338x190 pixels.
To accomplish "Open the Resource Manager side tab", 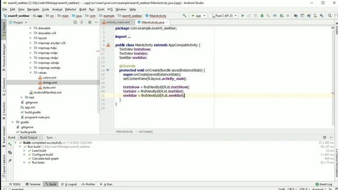I will point(4,57).
